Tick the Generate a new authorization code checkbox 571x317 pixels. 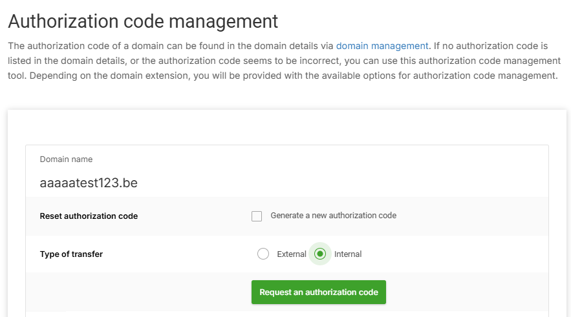(257, 216)
